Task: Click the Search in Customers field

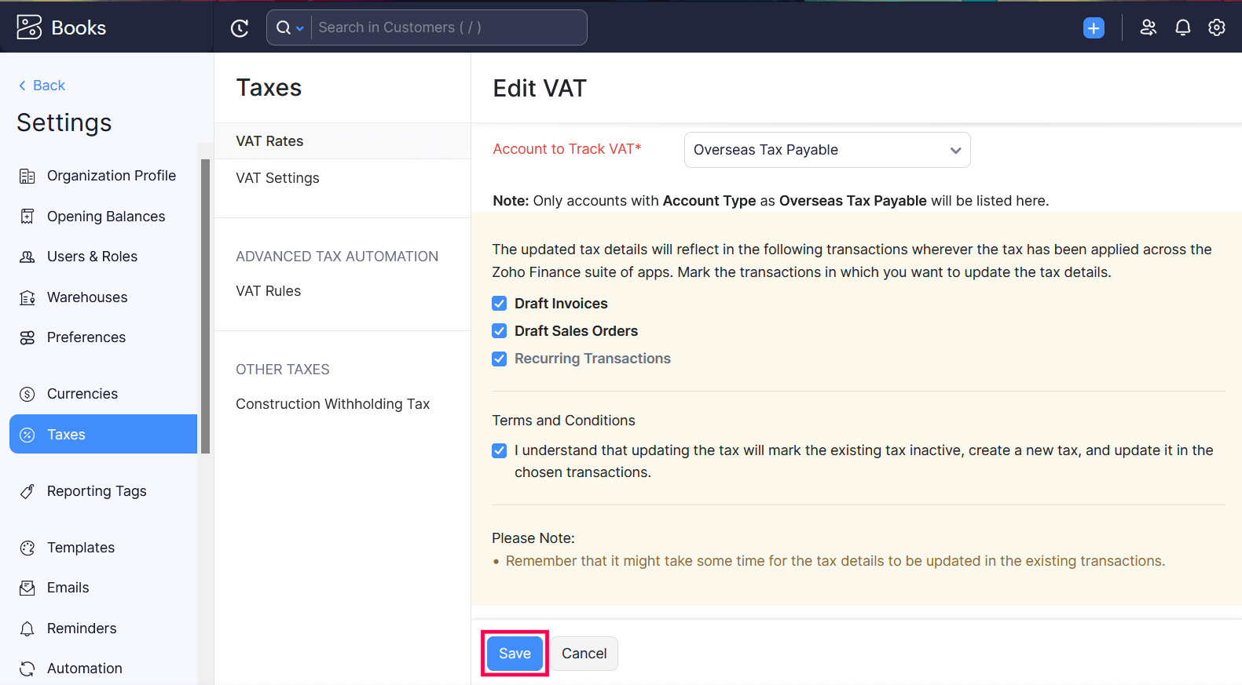Action: pyautogui.click(x=448, y=28)
